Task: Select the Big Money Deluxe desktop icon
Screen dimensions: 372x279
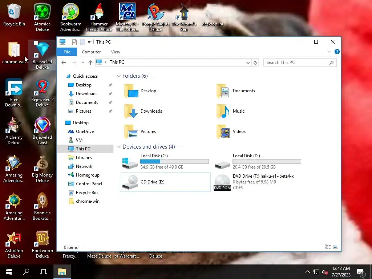Action: coord(42,169)
